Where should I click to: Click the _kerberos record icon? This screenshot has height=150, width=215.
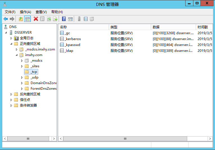point(62,39)
